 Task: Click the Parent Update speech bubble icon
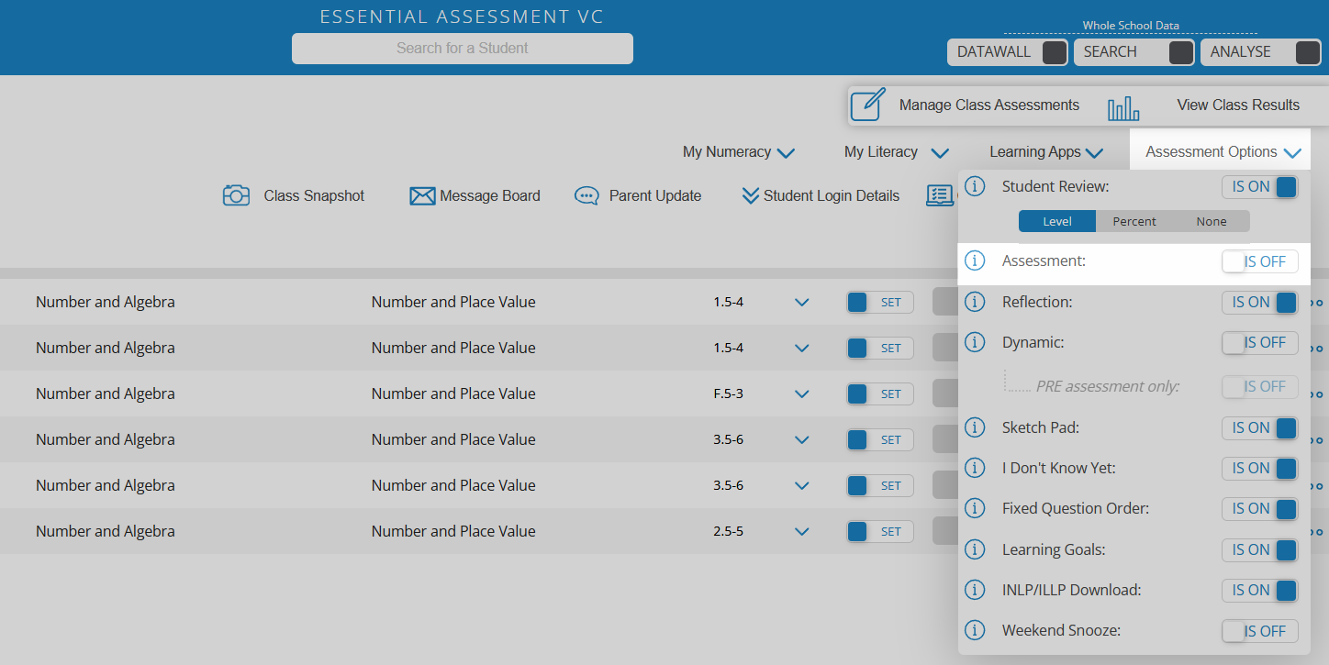pos(586,196)
